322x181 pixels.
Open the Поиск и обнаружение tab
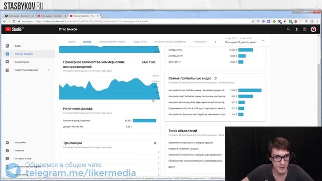tap(112, 42)
